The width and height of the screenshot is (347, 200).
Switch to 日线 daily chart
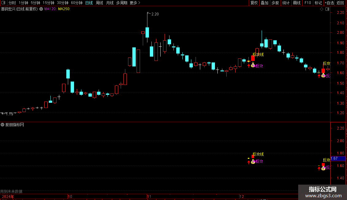click(x=89, y=3)
